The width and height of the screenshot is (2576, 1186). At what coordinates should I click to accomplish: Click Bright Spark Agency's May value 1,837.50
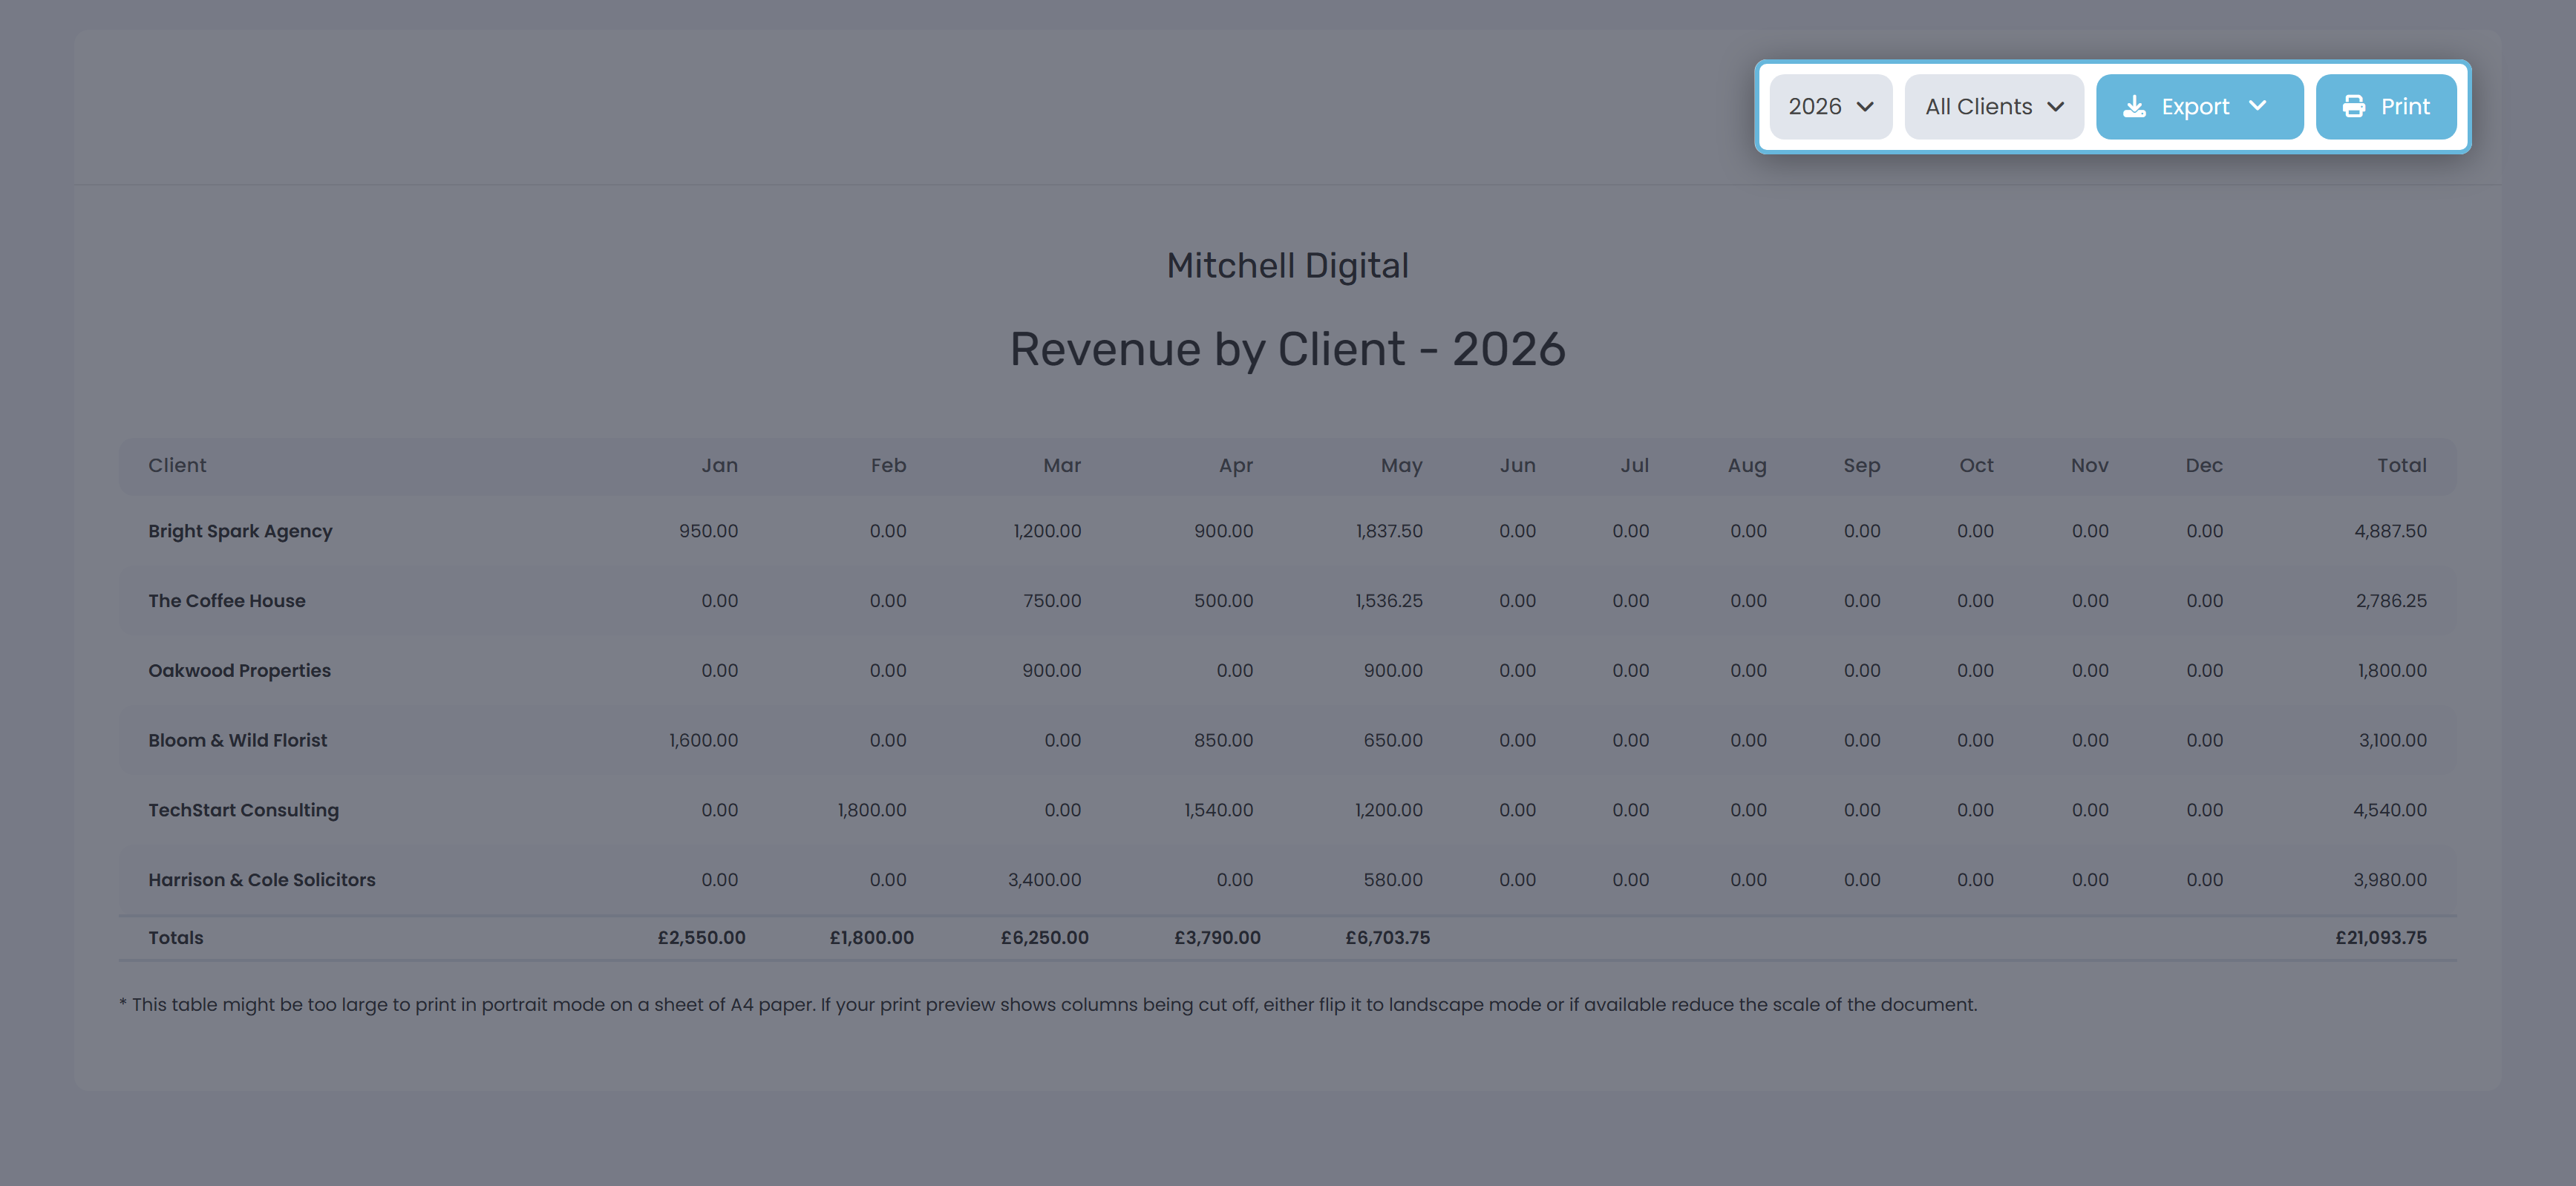[x=1389, y=531]
